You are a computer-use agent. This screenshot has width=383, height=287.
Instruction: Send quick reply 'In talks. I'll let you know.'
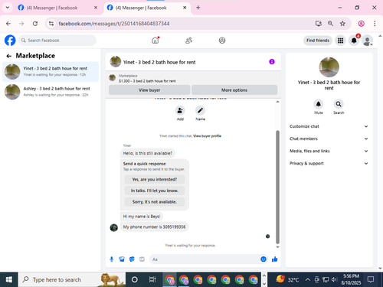[x=155, y=191]
